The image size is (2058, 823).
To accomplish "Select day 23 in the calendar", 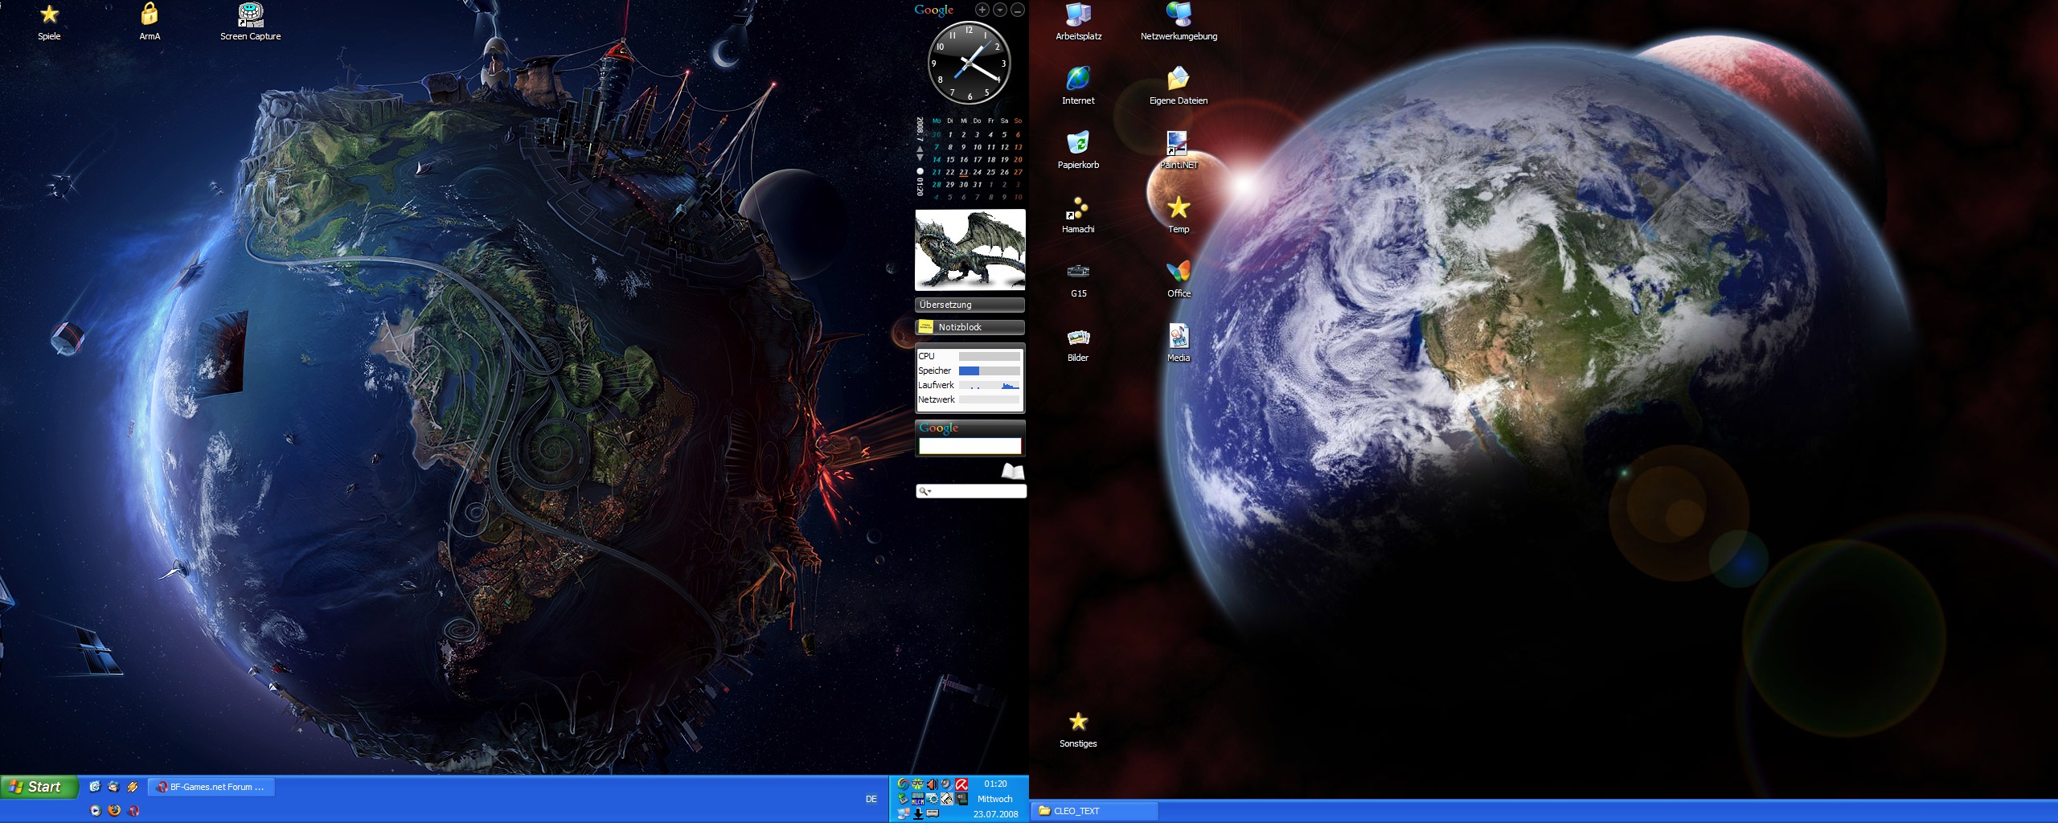I will (x=964, y=172).
